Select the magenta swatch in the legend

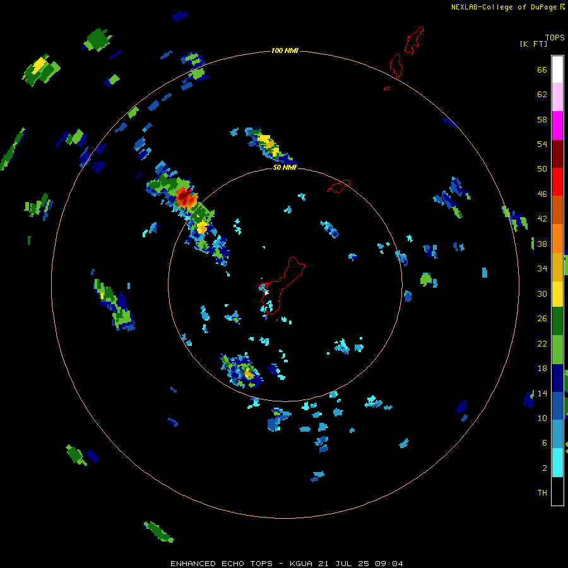pos(557,126)
